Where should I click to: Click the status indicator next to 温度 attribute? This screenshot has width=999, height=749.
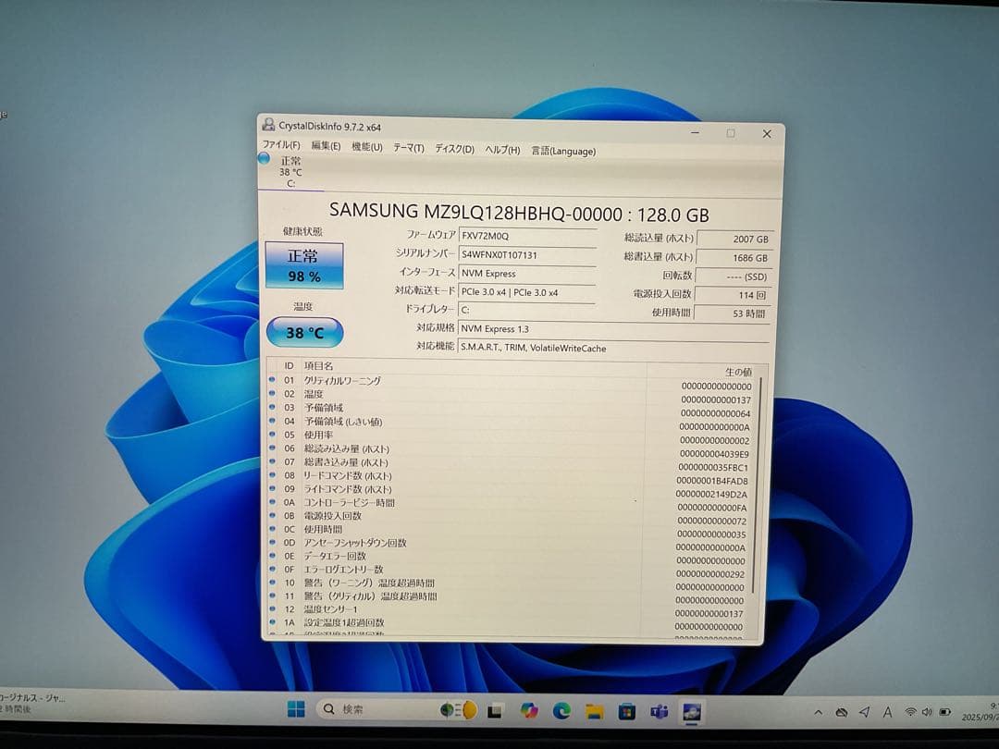coord(271,394)
